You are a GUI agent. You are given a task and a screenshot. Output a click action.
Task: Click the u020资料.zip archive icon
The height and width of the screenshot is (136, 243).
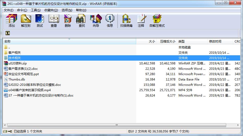point(6,63)
